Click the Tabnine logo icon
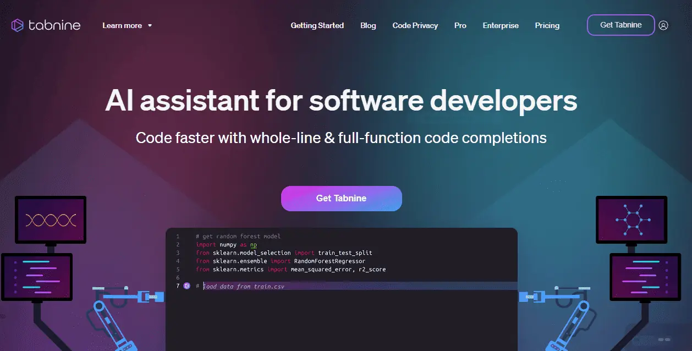Image resolution: width=692 pixels, height=351 pixels. pyautogui.click(x=17, y=25)
